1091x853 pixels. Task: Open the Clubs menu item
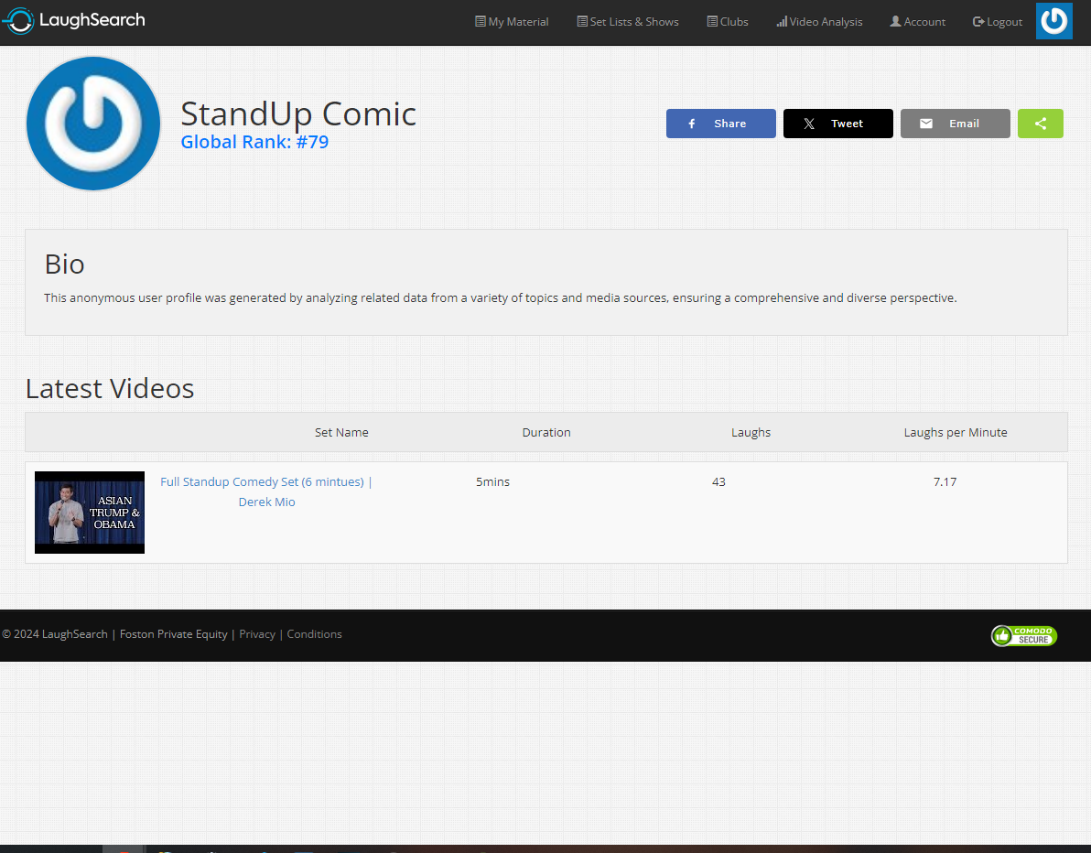point(728,22)
